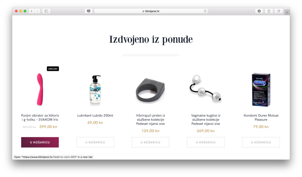Show all tabs overview icon

[x=278, y=11]
